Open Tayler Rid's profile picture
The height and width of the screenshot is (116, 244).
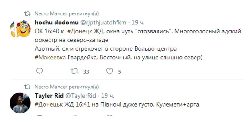(x=20, y=103)
